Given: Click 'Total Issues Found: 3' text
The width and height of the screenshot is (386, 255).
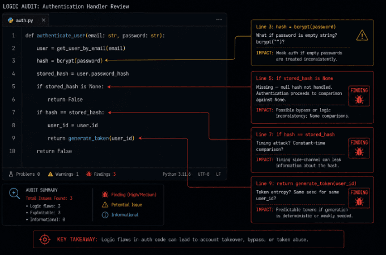Looking at the screenshot, I should click(x=49, y=198).
